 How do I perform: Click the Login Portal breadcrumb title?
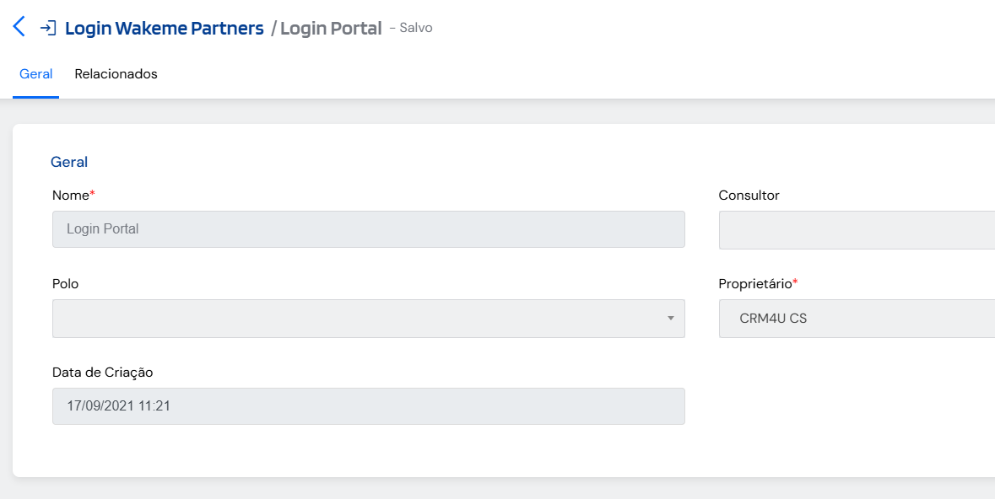pyautogui.click(x=331, y=28)
